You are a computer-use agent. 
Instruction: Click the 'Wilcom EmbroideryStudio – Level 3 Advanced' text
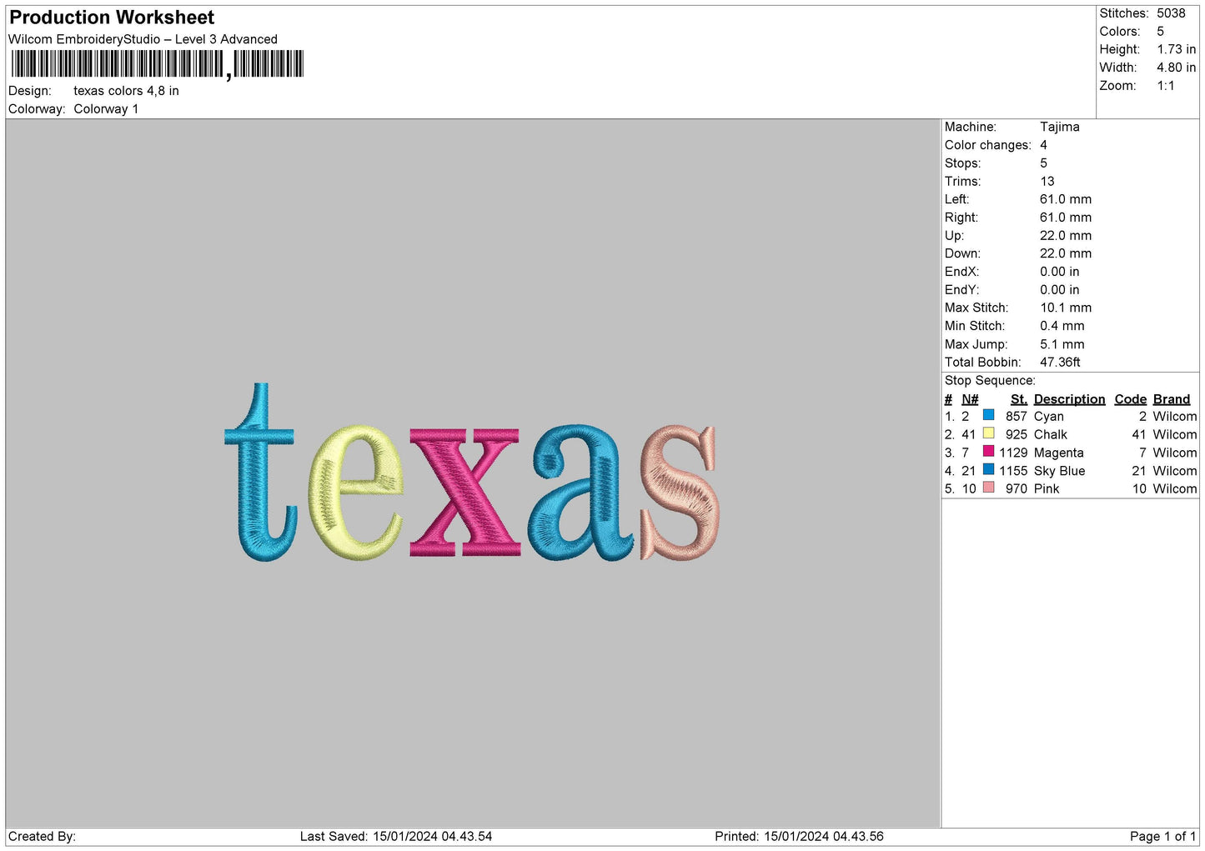pyautogui.click(x=143, y=39)
